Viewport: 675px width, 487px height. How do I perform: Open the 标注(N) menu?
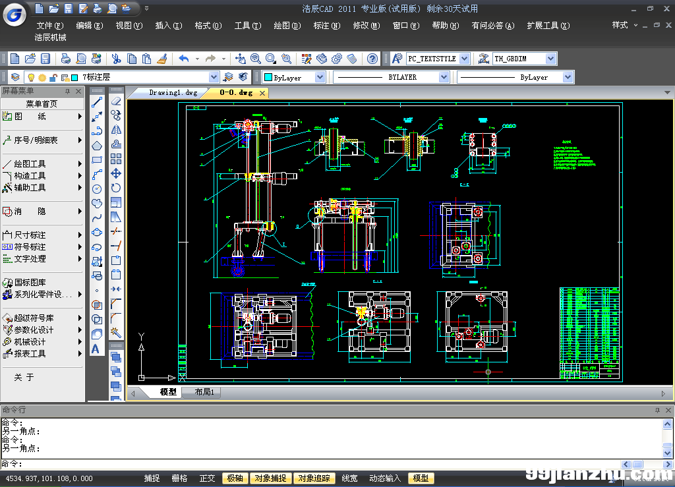[327, 26]
